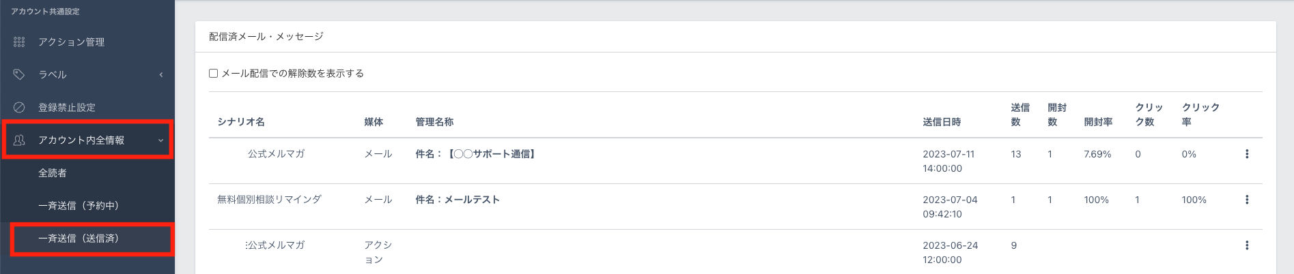This screenshot has width=1294, height=274.
Task: Open three-dot menu for メールテスト row
Action: coord(1246,200)
